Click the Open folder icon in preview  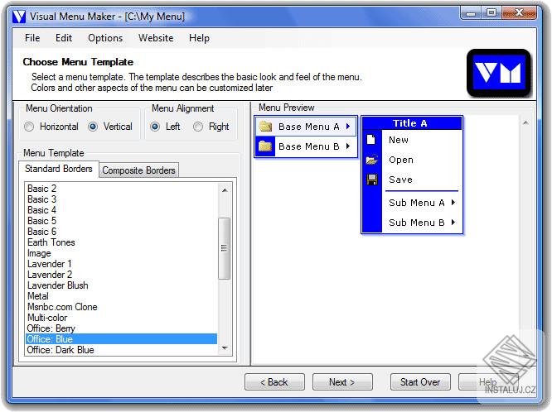pyautogui.click(x=372, y=160)
